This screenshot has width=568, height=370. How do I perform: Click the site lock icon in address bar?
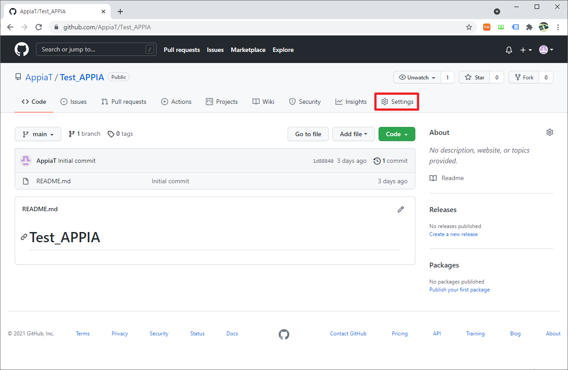pos(56,27)
